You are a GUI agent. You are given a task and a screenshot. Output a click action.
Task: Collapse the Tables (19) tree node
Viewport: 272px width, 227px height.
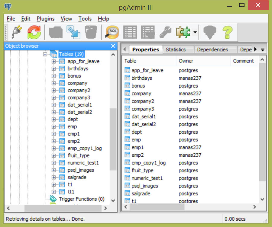45,54
